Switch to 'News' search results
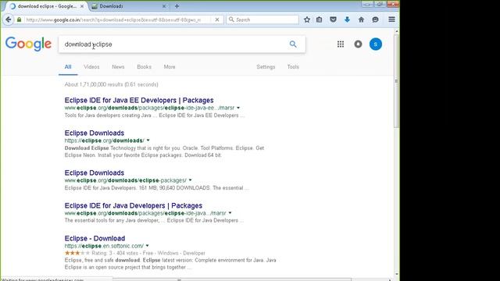The height and width of the screenshot is (281, 500). 118,67
